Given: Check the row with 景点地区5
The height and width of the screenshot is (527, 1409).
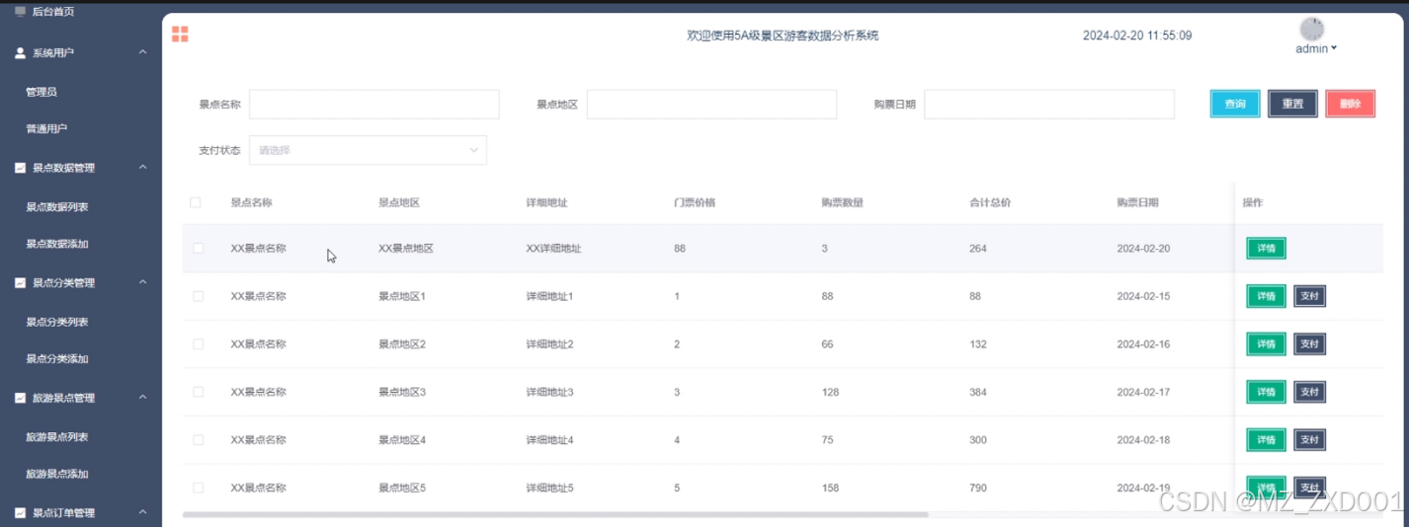Looking at the screenshot, I should coord(199,488).
